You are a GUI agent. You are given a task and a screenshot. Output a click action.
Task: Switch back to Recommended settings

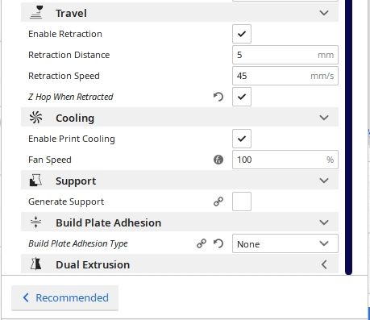coord(64,297)
